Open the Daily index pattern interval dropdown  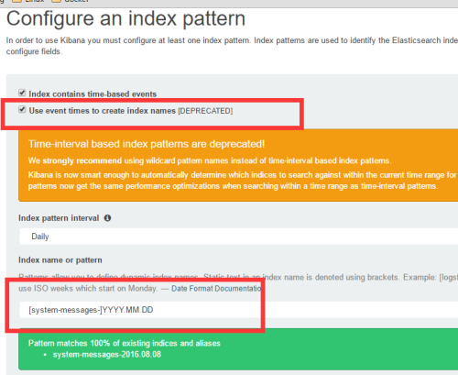click(x=238, y=237)
